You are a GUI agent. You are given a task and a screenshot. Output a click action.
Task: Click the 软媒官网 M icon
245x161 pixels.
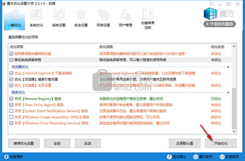click(x=222, y=157)
